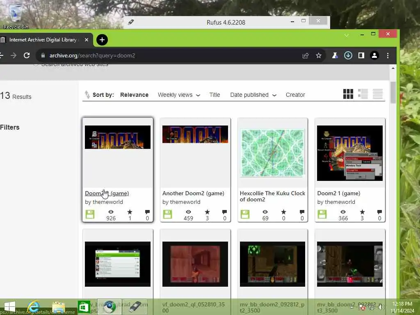Bookmark this page with star icon
Image resolution: width=420 pixels, height=315 pixels.
(x=318, y=55)
